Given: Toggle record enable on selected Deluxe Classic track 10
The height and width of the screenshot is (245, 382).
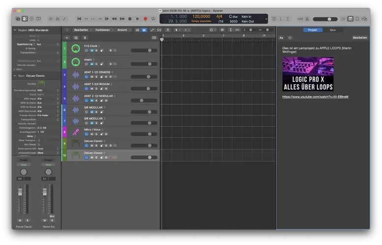Looking at the screenshot, I should click(111, 158).
